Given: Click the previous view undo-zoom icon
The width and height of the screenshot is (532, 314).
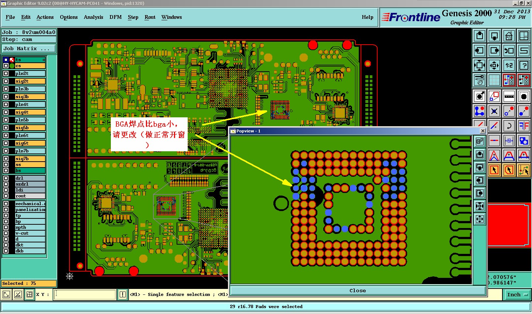Looking at the screenshot, I should pyautogui.click(x=509, y=51).
